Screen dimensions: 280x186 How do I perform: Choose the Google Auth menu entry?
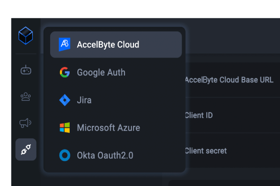tap(116, 72)
